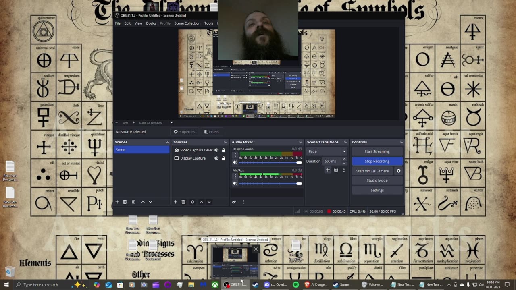This screenshot has height=290, width=516.
Task: Open preview scaling dropdown arrow
Action: [171, 122]
